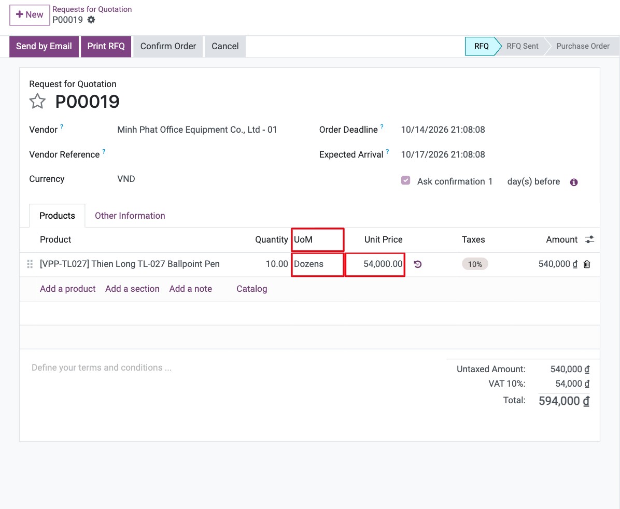Click the Amount column header
Image resolution: width=620 pixels, height=509 pixels.
tap(561, 239)
